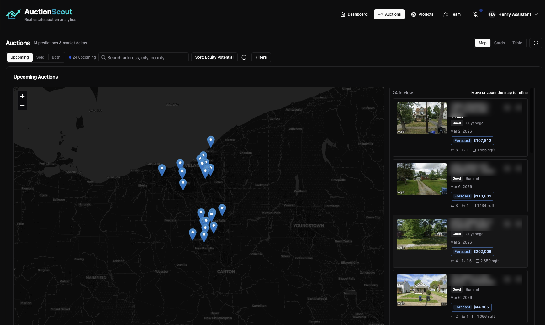Screen dimensions: 545x325
Task: Switch listing filter to Sold
Action: 40,57
